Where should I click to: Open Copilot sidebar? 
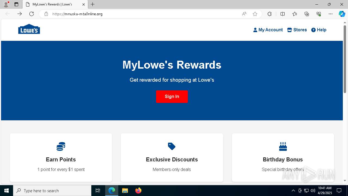click(x=342, y=14)
